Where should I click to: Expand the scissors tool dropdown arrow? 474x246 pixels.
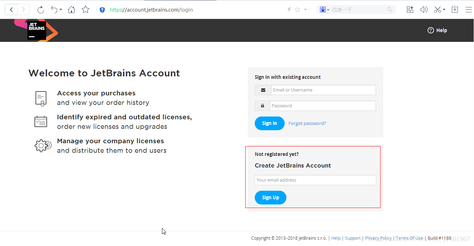pyautogui.click(x=444, y=10)
